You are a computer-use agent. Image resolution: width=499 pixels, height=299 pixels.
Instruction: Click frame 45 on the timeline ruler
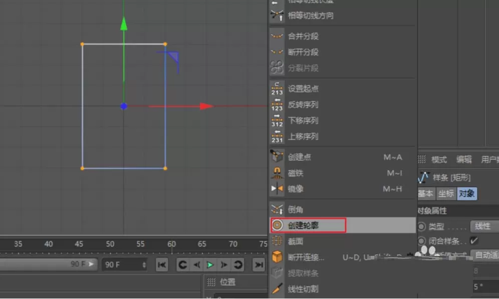coord(79,244)
